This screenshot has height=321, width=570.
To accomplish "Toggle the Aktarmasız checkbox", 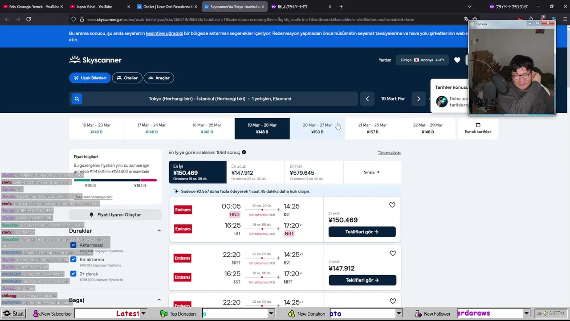I will pos(73,245).
